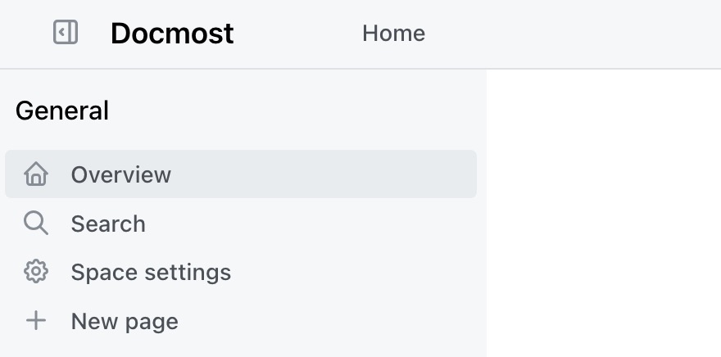This screenshot has width=721, height=357.
Task: Click the plus icon beside New page
Action: click(x=36, y=321)
